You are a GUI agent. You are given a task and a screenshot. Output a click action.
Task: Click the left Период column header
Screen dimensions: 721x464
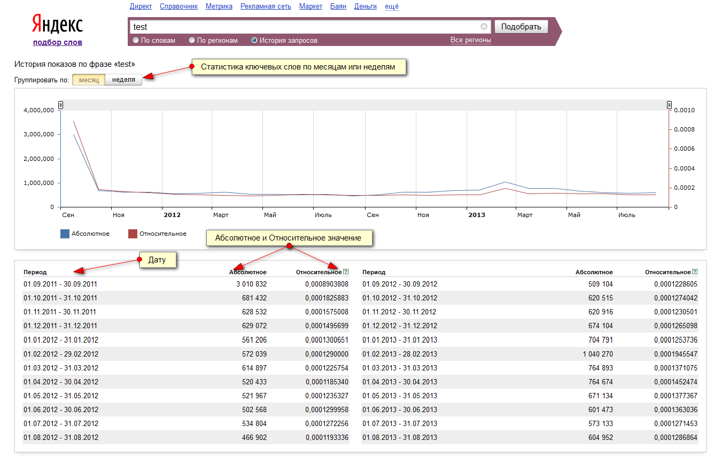click(x=35, y=273)
